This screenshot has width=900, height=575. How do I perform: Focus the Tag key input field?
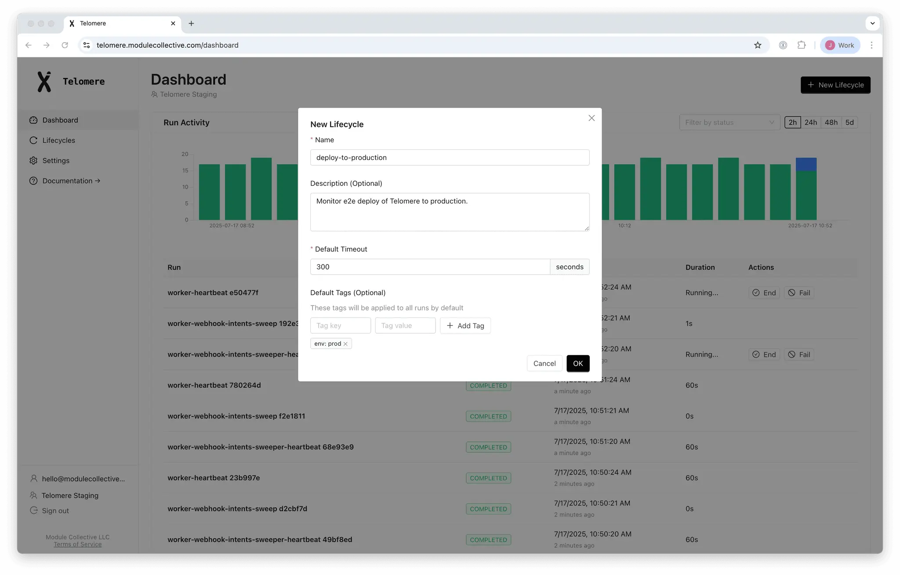point(341,325)
